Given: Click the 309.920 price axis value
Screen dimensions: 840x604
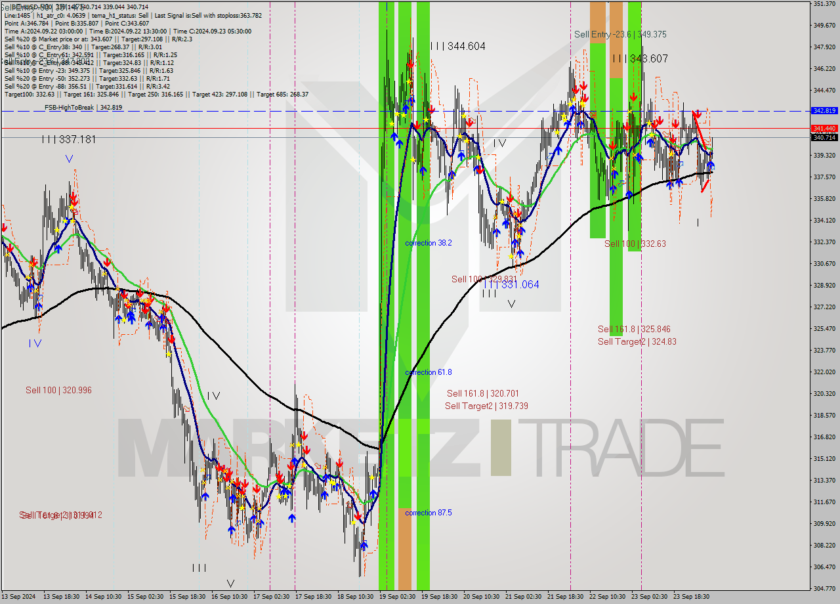Looking at the screenshot, I should (x=824, y=524).
